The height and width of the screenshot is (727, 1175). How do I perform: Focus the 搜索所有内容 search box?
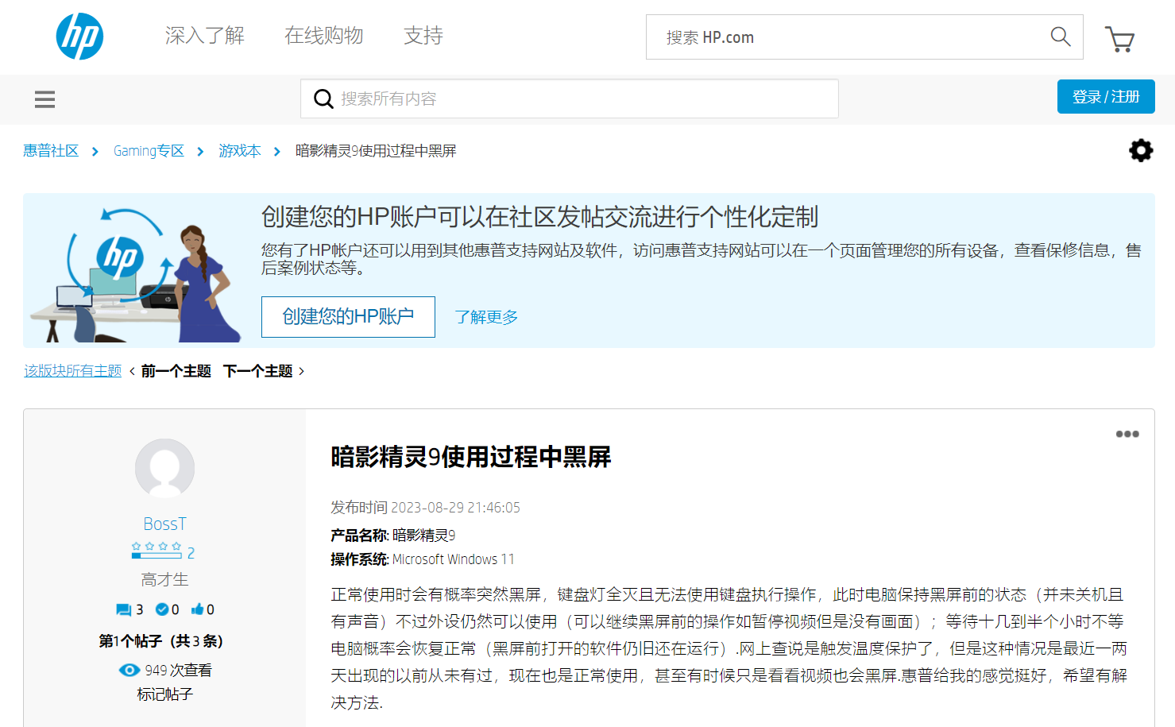click(x=570, y=99)
